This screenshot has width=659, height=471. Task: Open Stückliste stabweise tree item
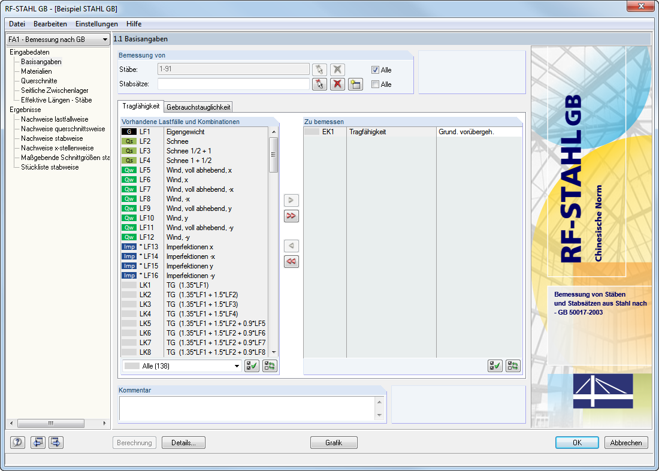tap(50, 167)
